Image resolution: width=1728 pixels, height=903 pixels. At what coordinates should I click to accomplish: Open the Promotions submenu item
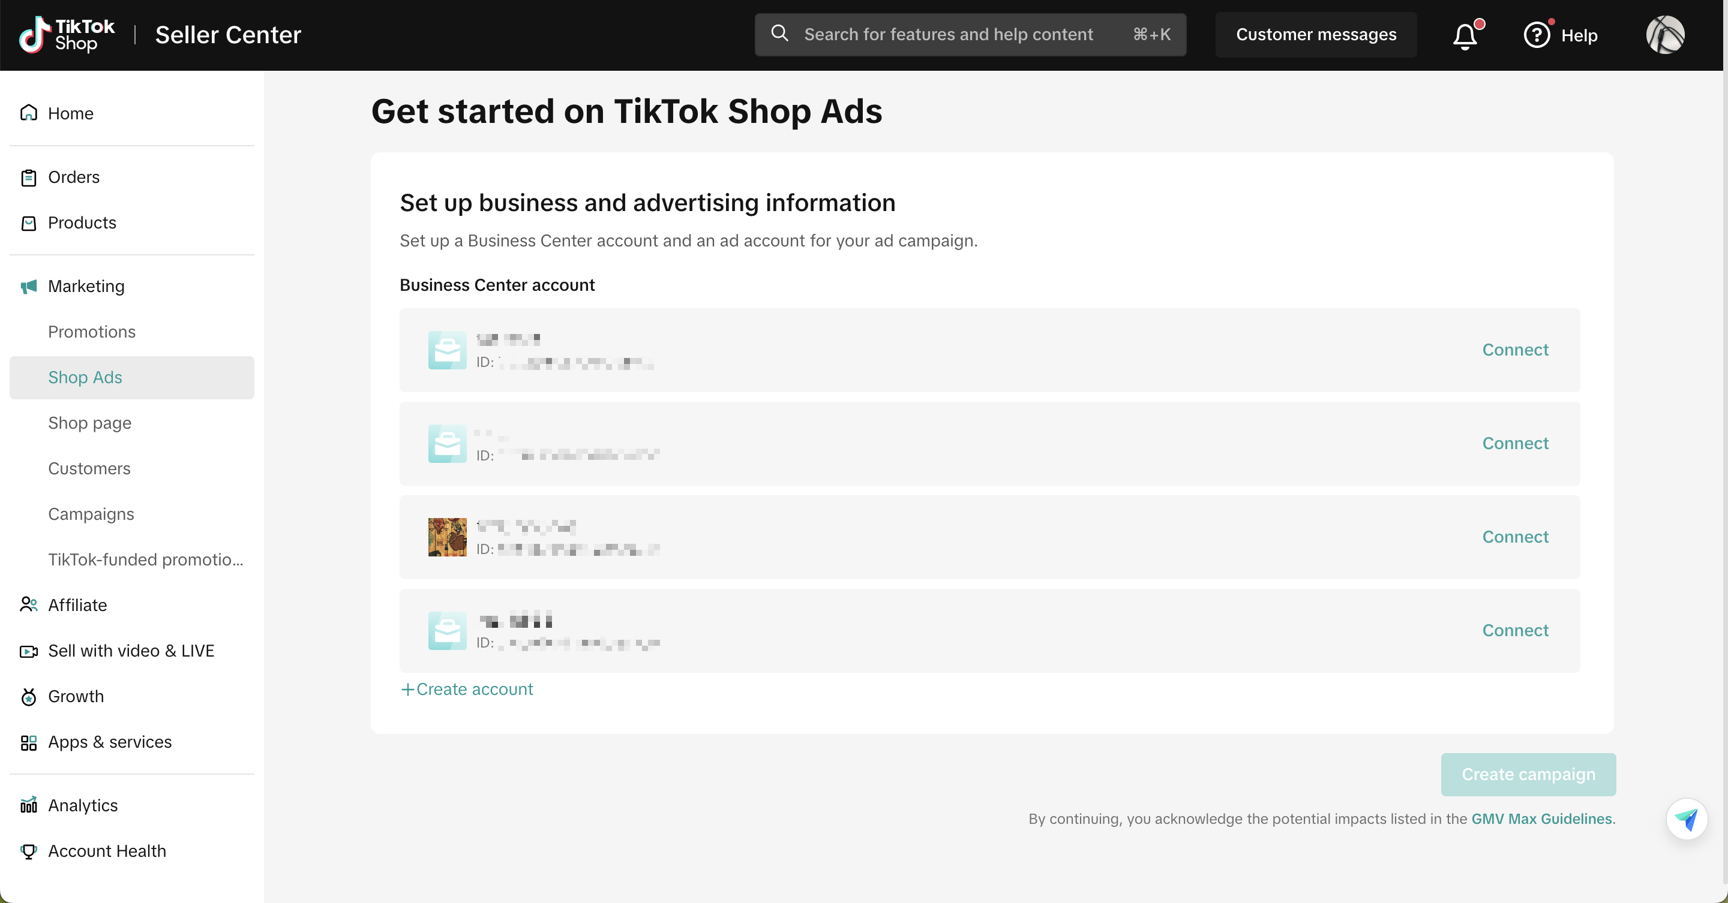tap(91, 332)
